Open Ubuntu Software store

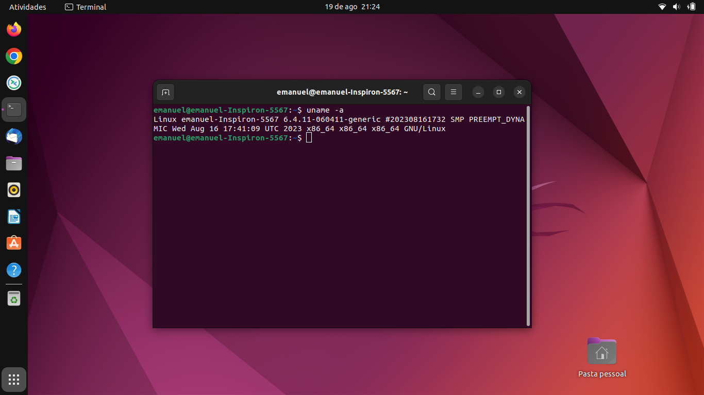click(x=14, y=243)
